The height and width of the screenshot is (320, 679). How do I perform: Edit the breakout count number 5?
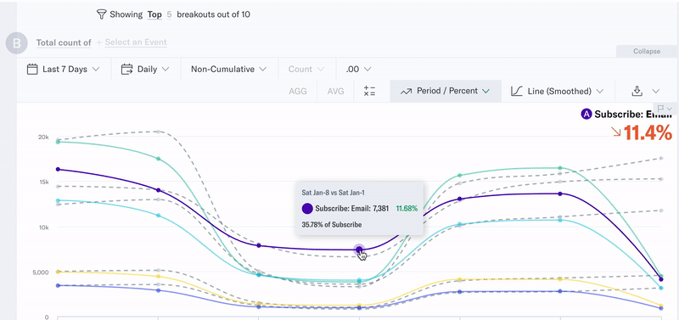pos(169,14)
